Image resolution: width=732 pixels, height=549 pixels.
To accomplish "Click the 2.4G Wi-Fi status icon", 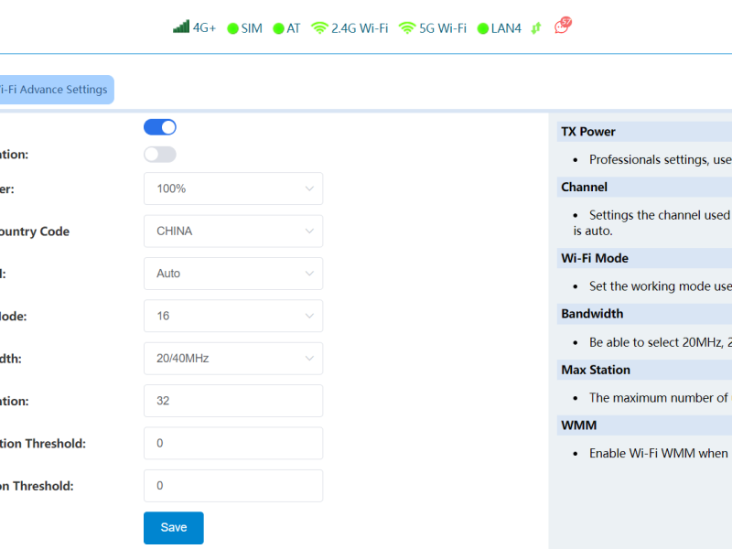I will (319, 28).
